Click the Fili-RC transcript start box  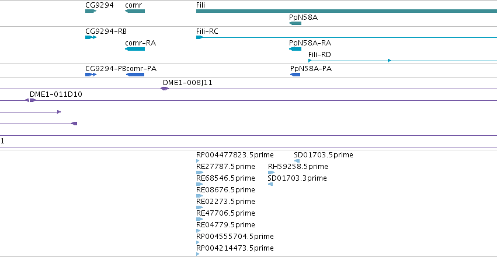(x=199, y=37)
